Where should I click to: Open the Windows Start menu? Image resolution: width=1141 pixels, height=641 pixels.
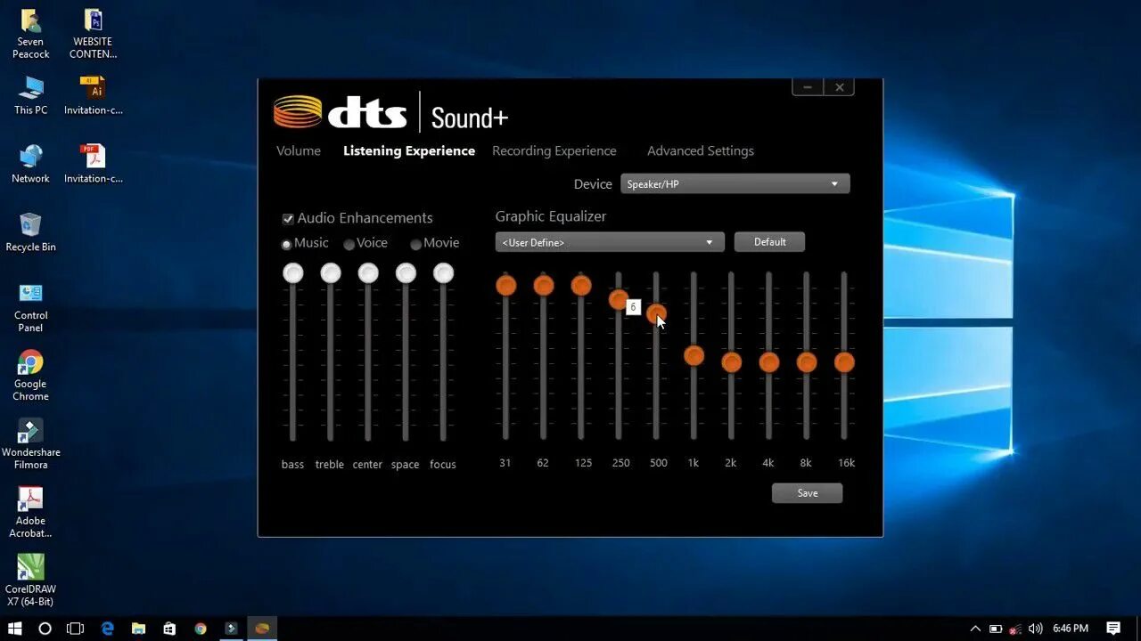coord(14,629)
